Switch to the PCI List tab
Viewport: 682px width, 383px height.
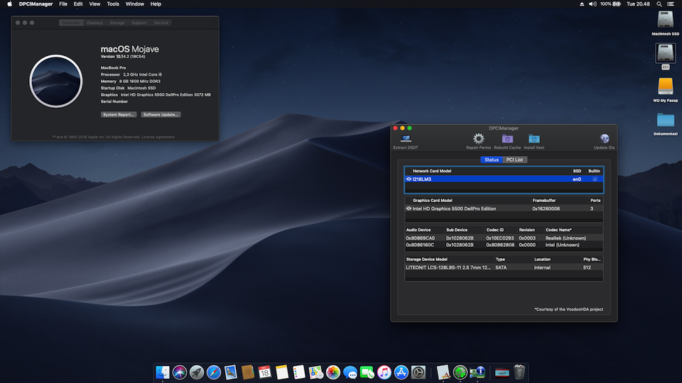tap(514, 160)
